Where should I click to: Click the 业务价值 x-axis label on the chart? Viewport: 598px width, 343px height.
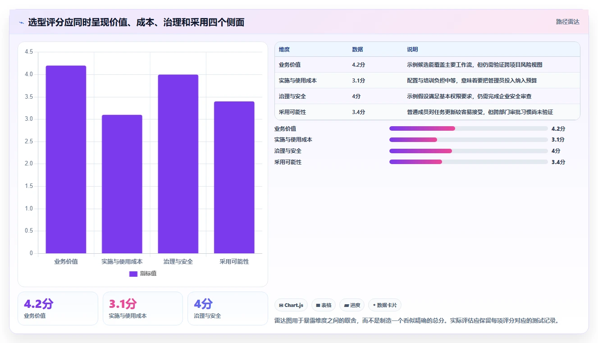coord(66,261)
